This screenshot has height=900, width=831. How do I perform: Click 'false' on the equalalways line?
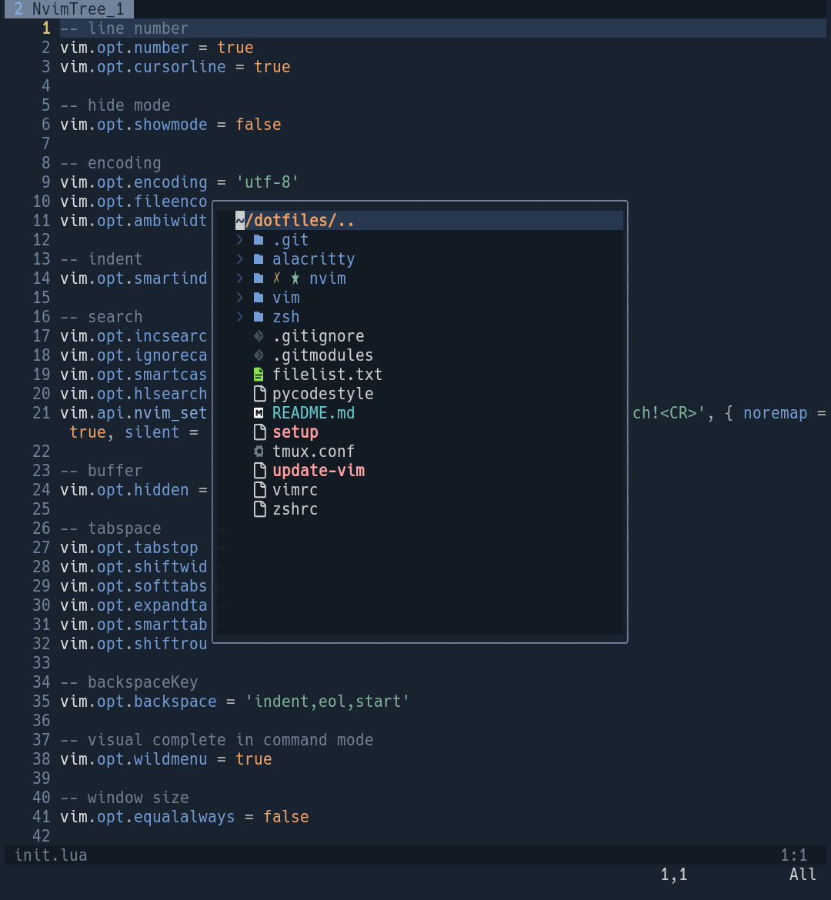coord(286,817)
